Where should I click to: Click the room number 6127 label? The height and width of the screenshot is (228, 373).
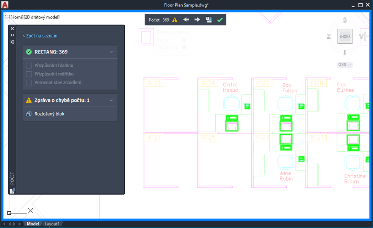tap(154, 137)
